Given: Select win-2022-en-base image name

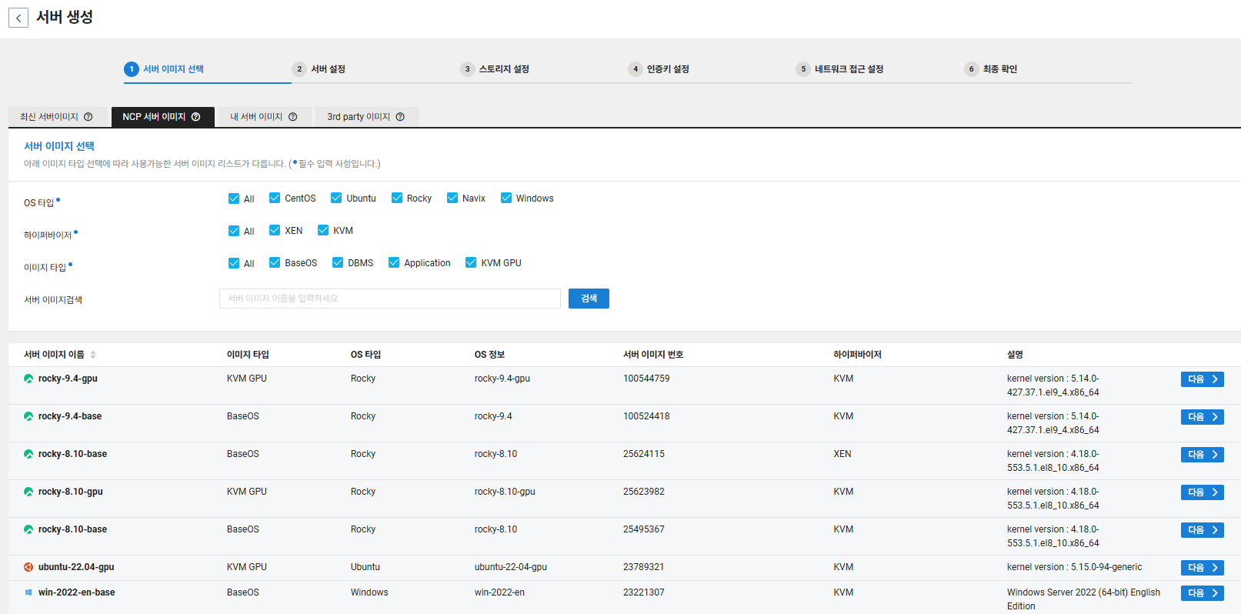Looking at the screenshot, I should (x=77, y=592).
